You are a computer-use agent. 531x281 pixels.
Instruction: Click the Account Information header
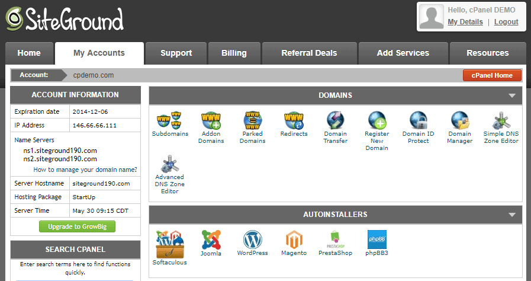(x=75, y=95)
